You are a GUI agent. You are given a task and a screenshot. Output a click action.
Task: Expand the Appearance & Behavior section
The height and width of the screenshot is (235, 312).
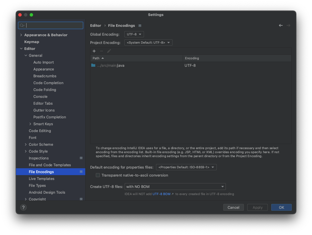click(21, 35)
